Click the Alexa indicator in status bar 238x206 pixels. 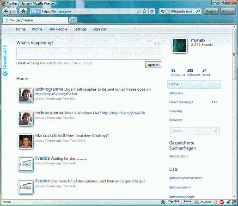187,201
